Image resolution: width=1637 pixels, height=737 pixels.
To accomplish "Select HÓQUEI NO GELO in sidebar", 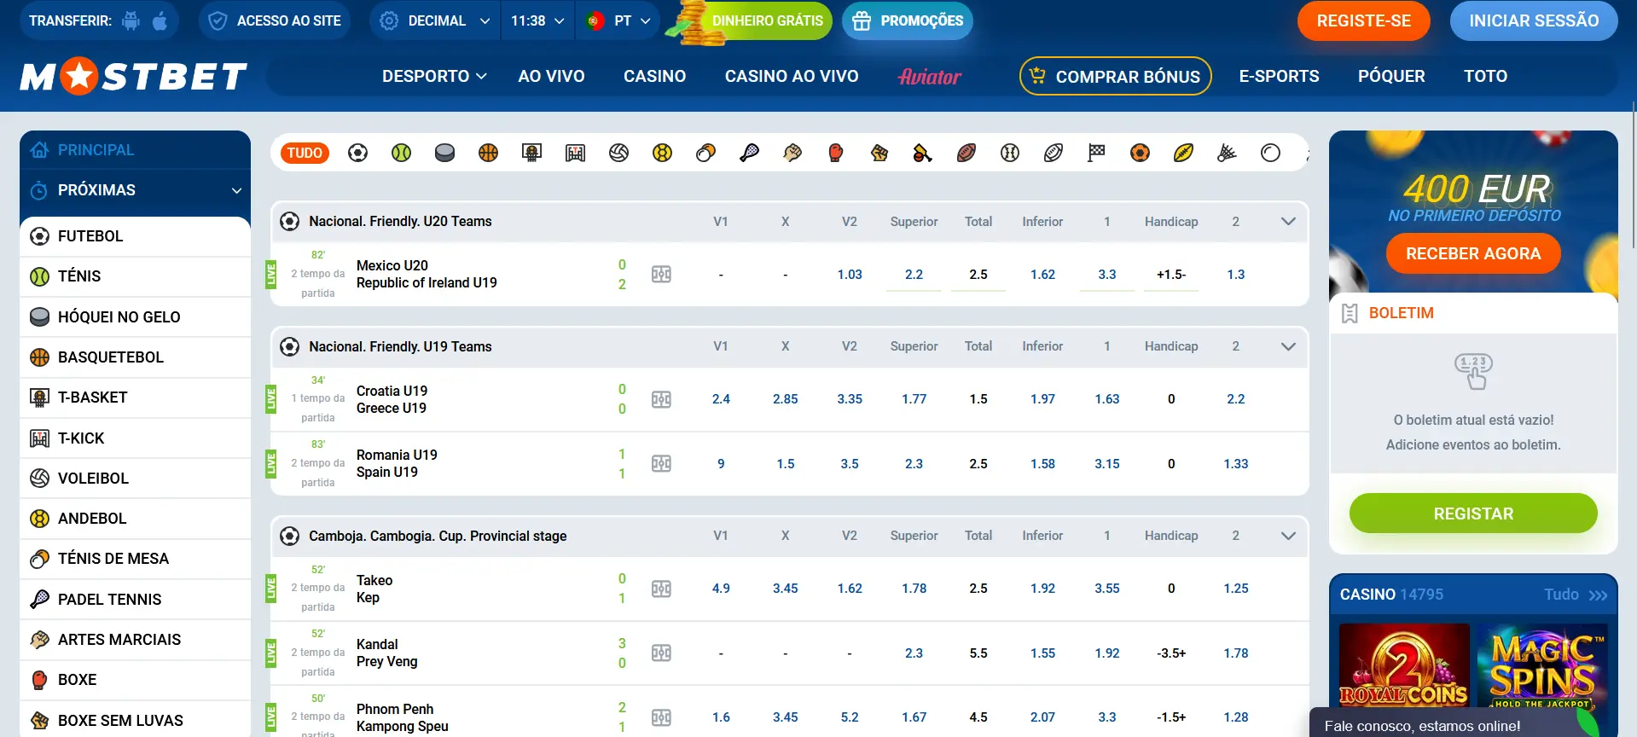I will pos(136,317).
